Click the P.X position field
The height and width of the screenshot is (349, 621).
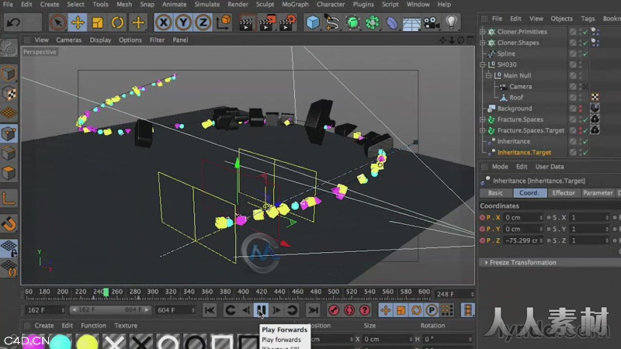click(522, 218)
